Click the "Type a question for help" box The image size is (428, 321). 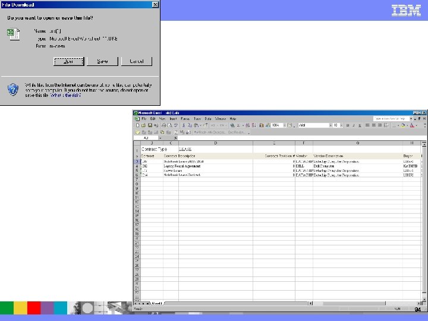(x=391, y=118)
